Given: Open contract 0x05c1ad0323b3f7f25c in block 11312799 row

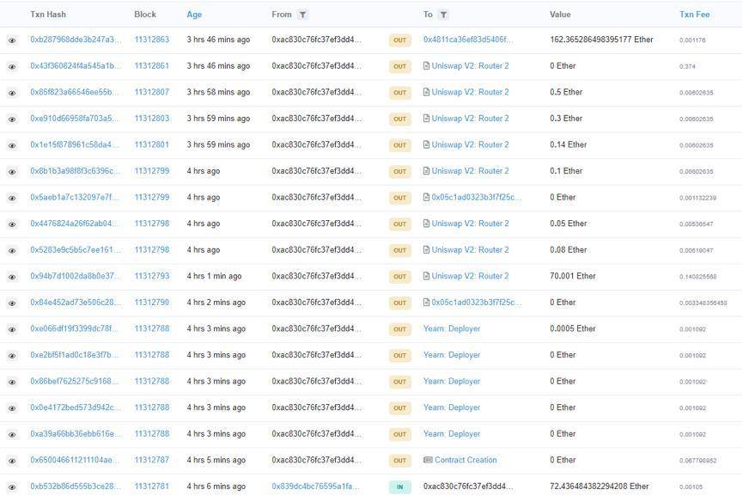Looking at the screenshot, I should (x=476, y=197).
